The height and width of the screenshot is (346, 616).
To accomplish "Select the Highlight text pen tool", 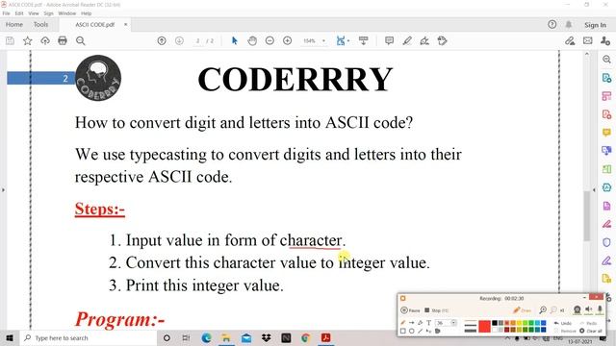I will click(407, 40).
